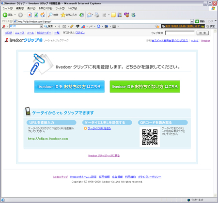Open the Messenger people icon
Viewport: 218px width, 203px height.
pos(133,15)
